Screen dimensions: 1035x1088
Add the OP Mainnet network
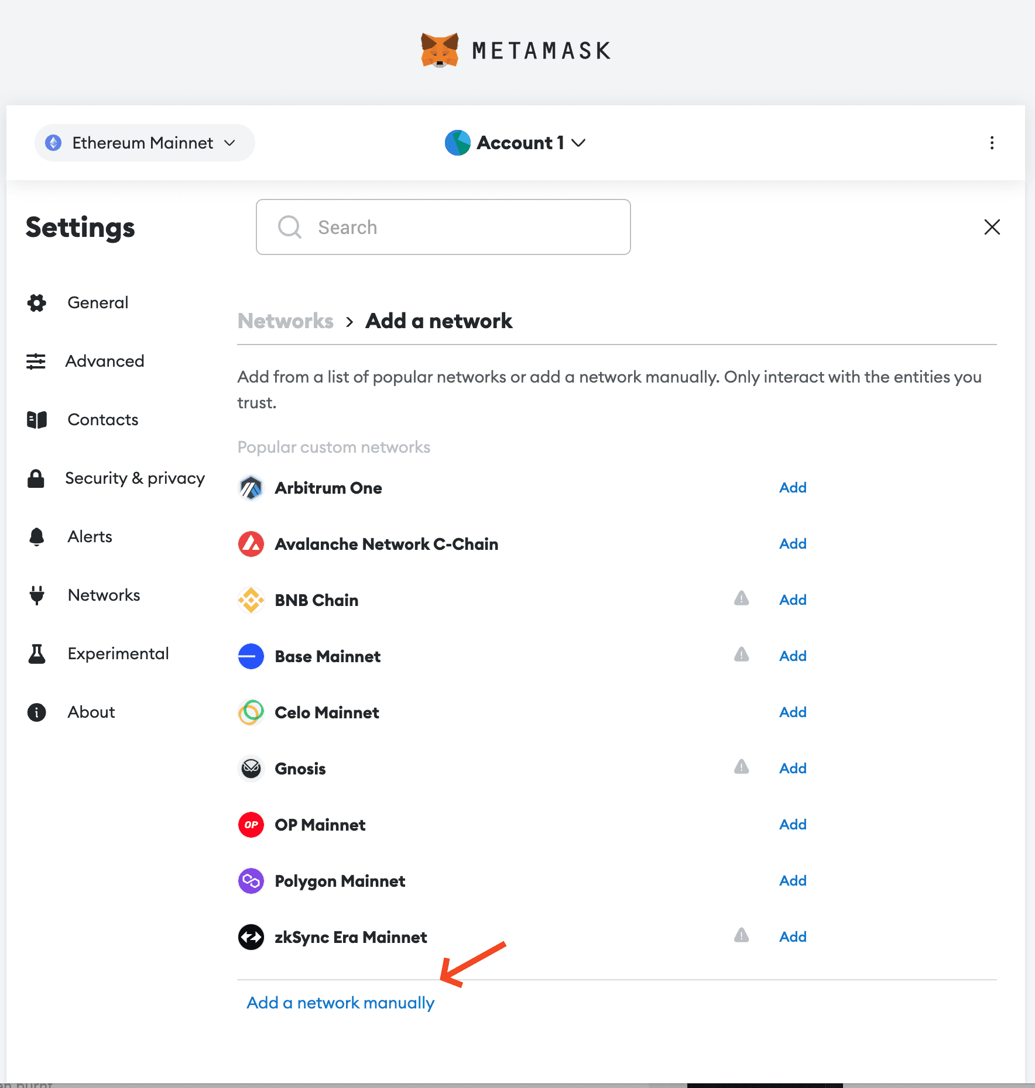793,825
